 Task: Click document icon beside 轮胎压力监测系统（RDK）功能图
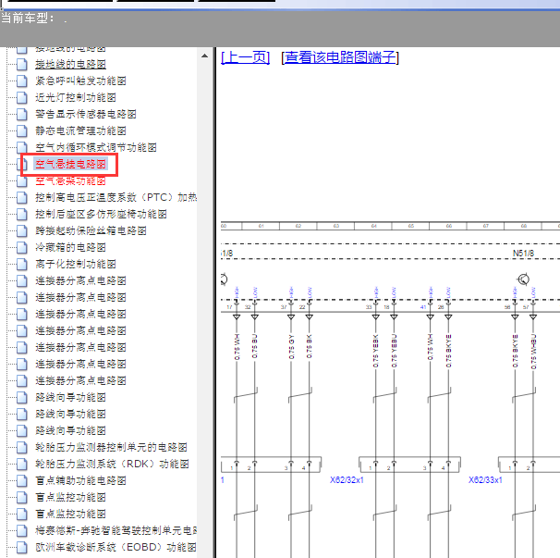click(x=22, y=464)
